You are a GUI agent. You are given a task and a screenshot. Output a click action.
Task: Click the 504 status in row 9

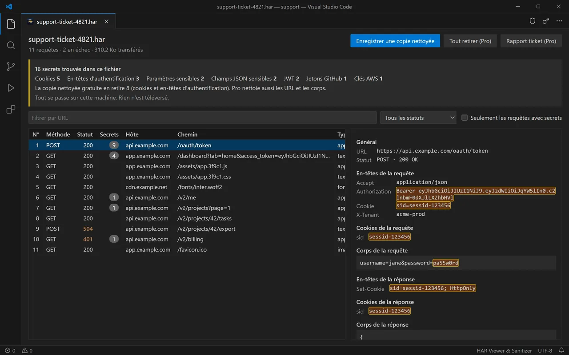point(88,229)
